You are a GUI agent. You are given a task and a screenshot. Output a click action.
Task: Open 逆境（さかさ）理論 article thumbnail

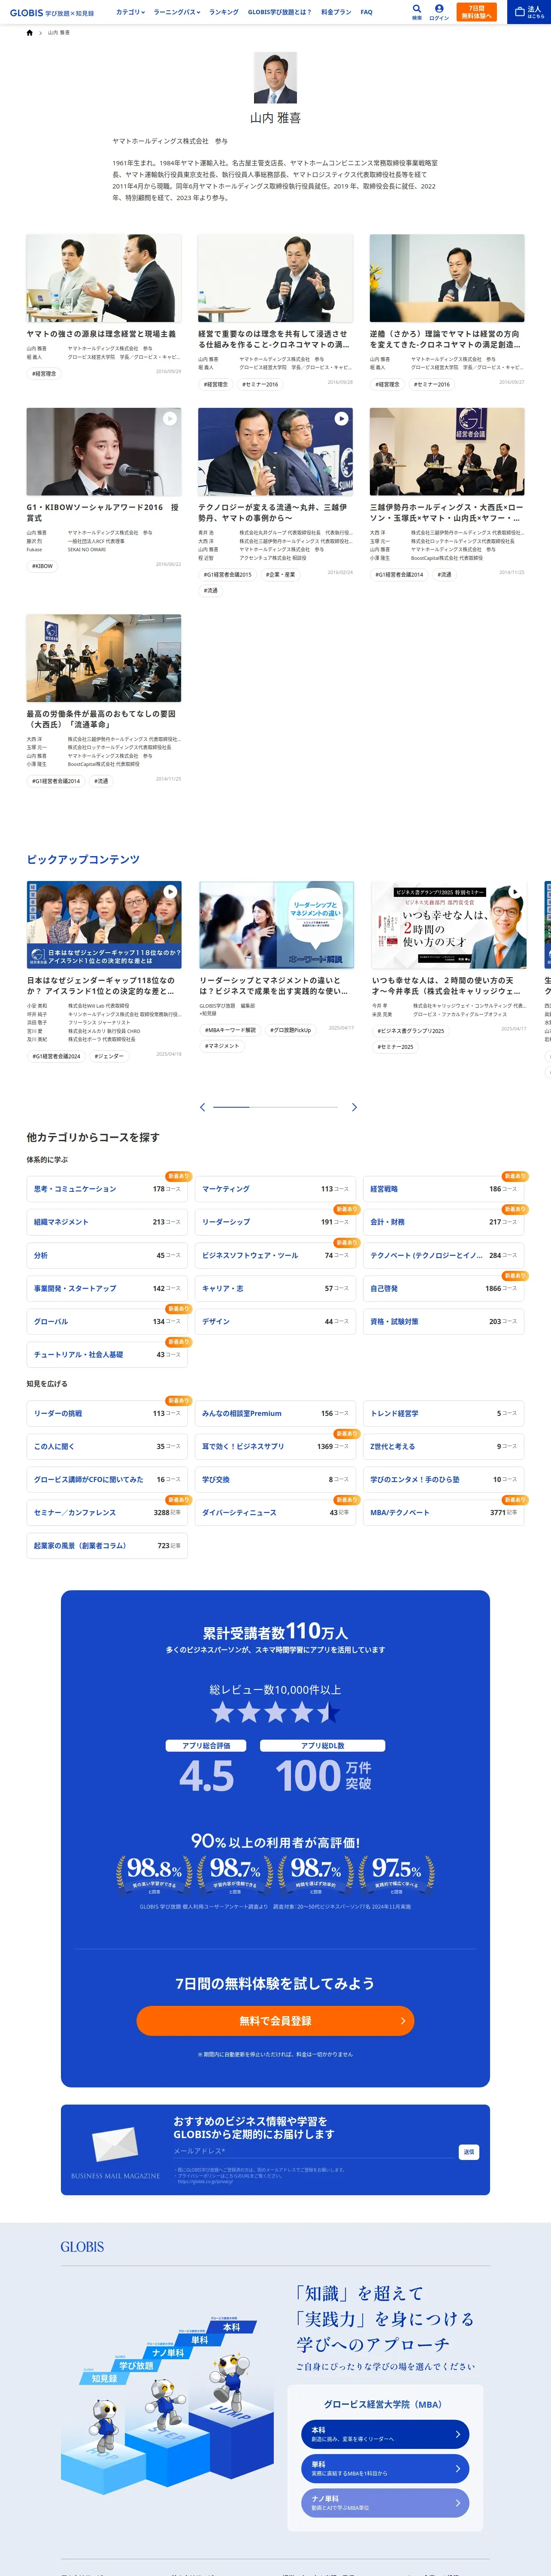447,278
